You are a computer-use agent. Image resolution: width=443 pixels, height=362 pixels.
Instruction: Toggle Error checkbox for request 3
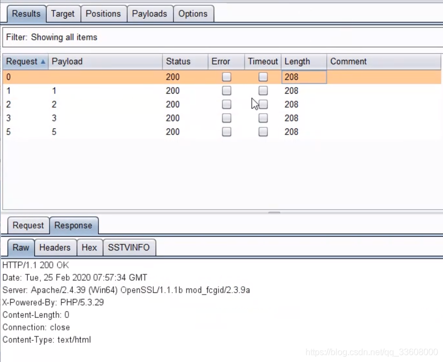[x=226, y=118]
